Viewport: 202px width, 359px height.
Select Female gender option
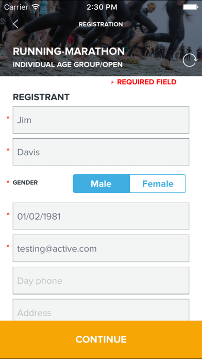pos(158,184)
